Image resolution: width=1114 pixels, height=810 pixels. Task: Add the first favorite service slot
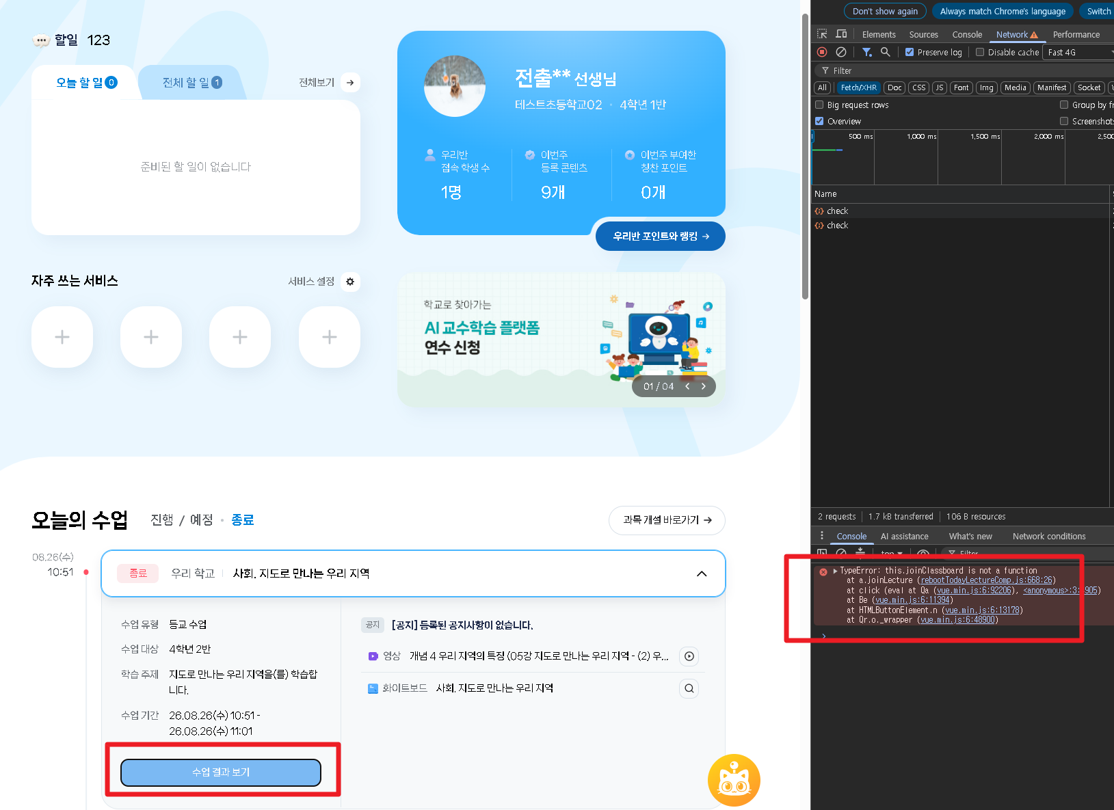[62, 337]
